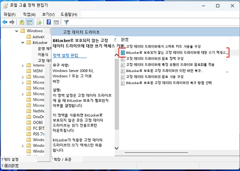Select the OOBE tree item
This screenshot has height=171, width=240.
coord(38,122)
